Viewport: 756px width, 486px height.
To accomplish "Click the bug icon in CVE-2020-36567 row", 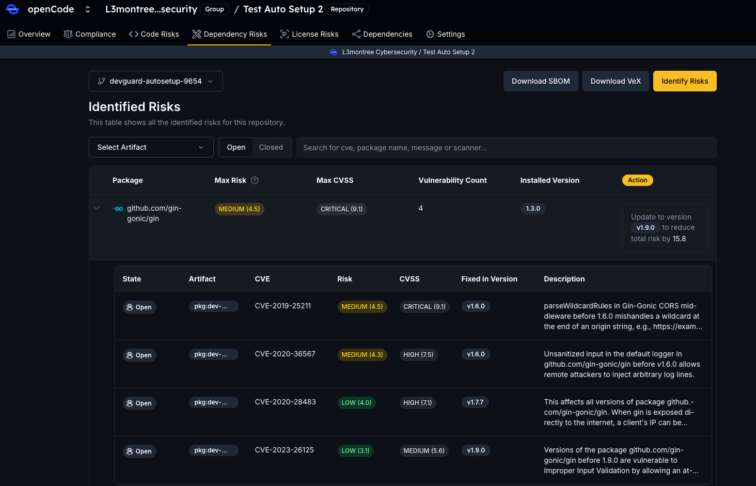I will coord(130,355).
